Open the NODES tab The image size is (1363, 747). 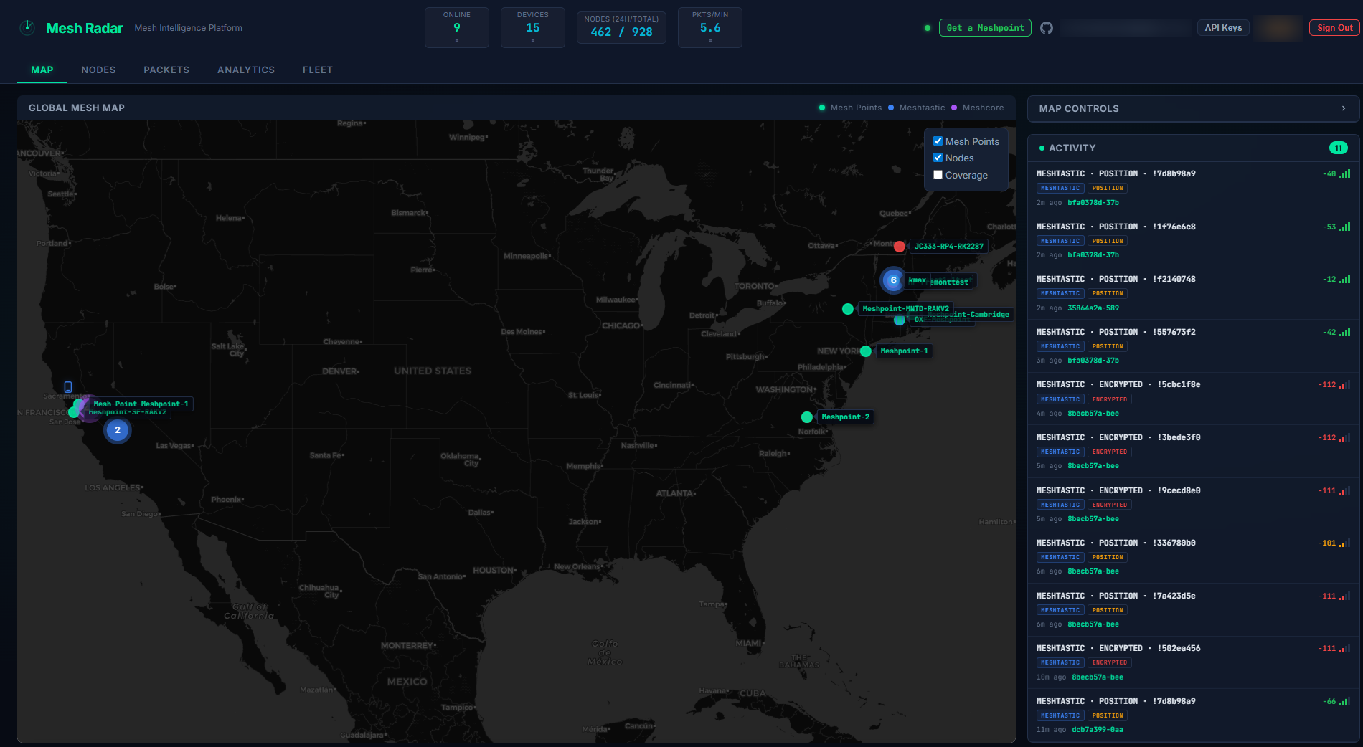(98, 70)
